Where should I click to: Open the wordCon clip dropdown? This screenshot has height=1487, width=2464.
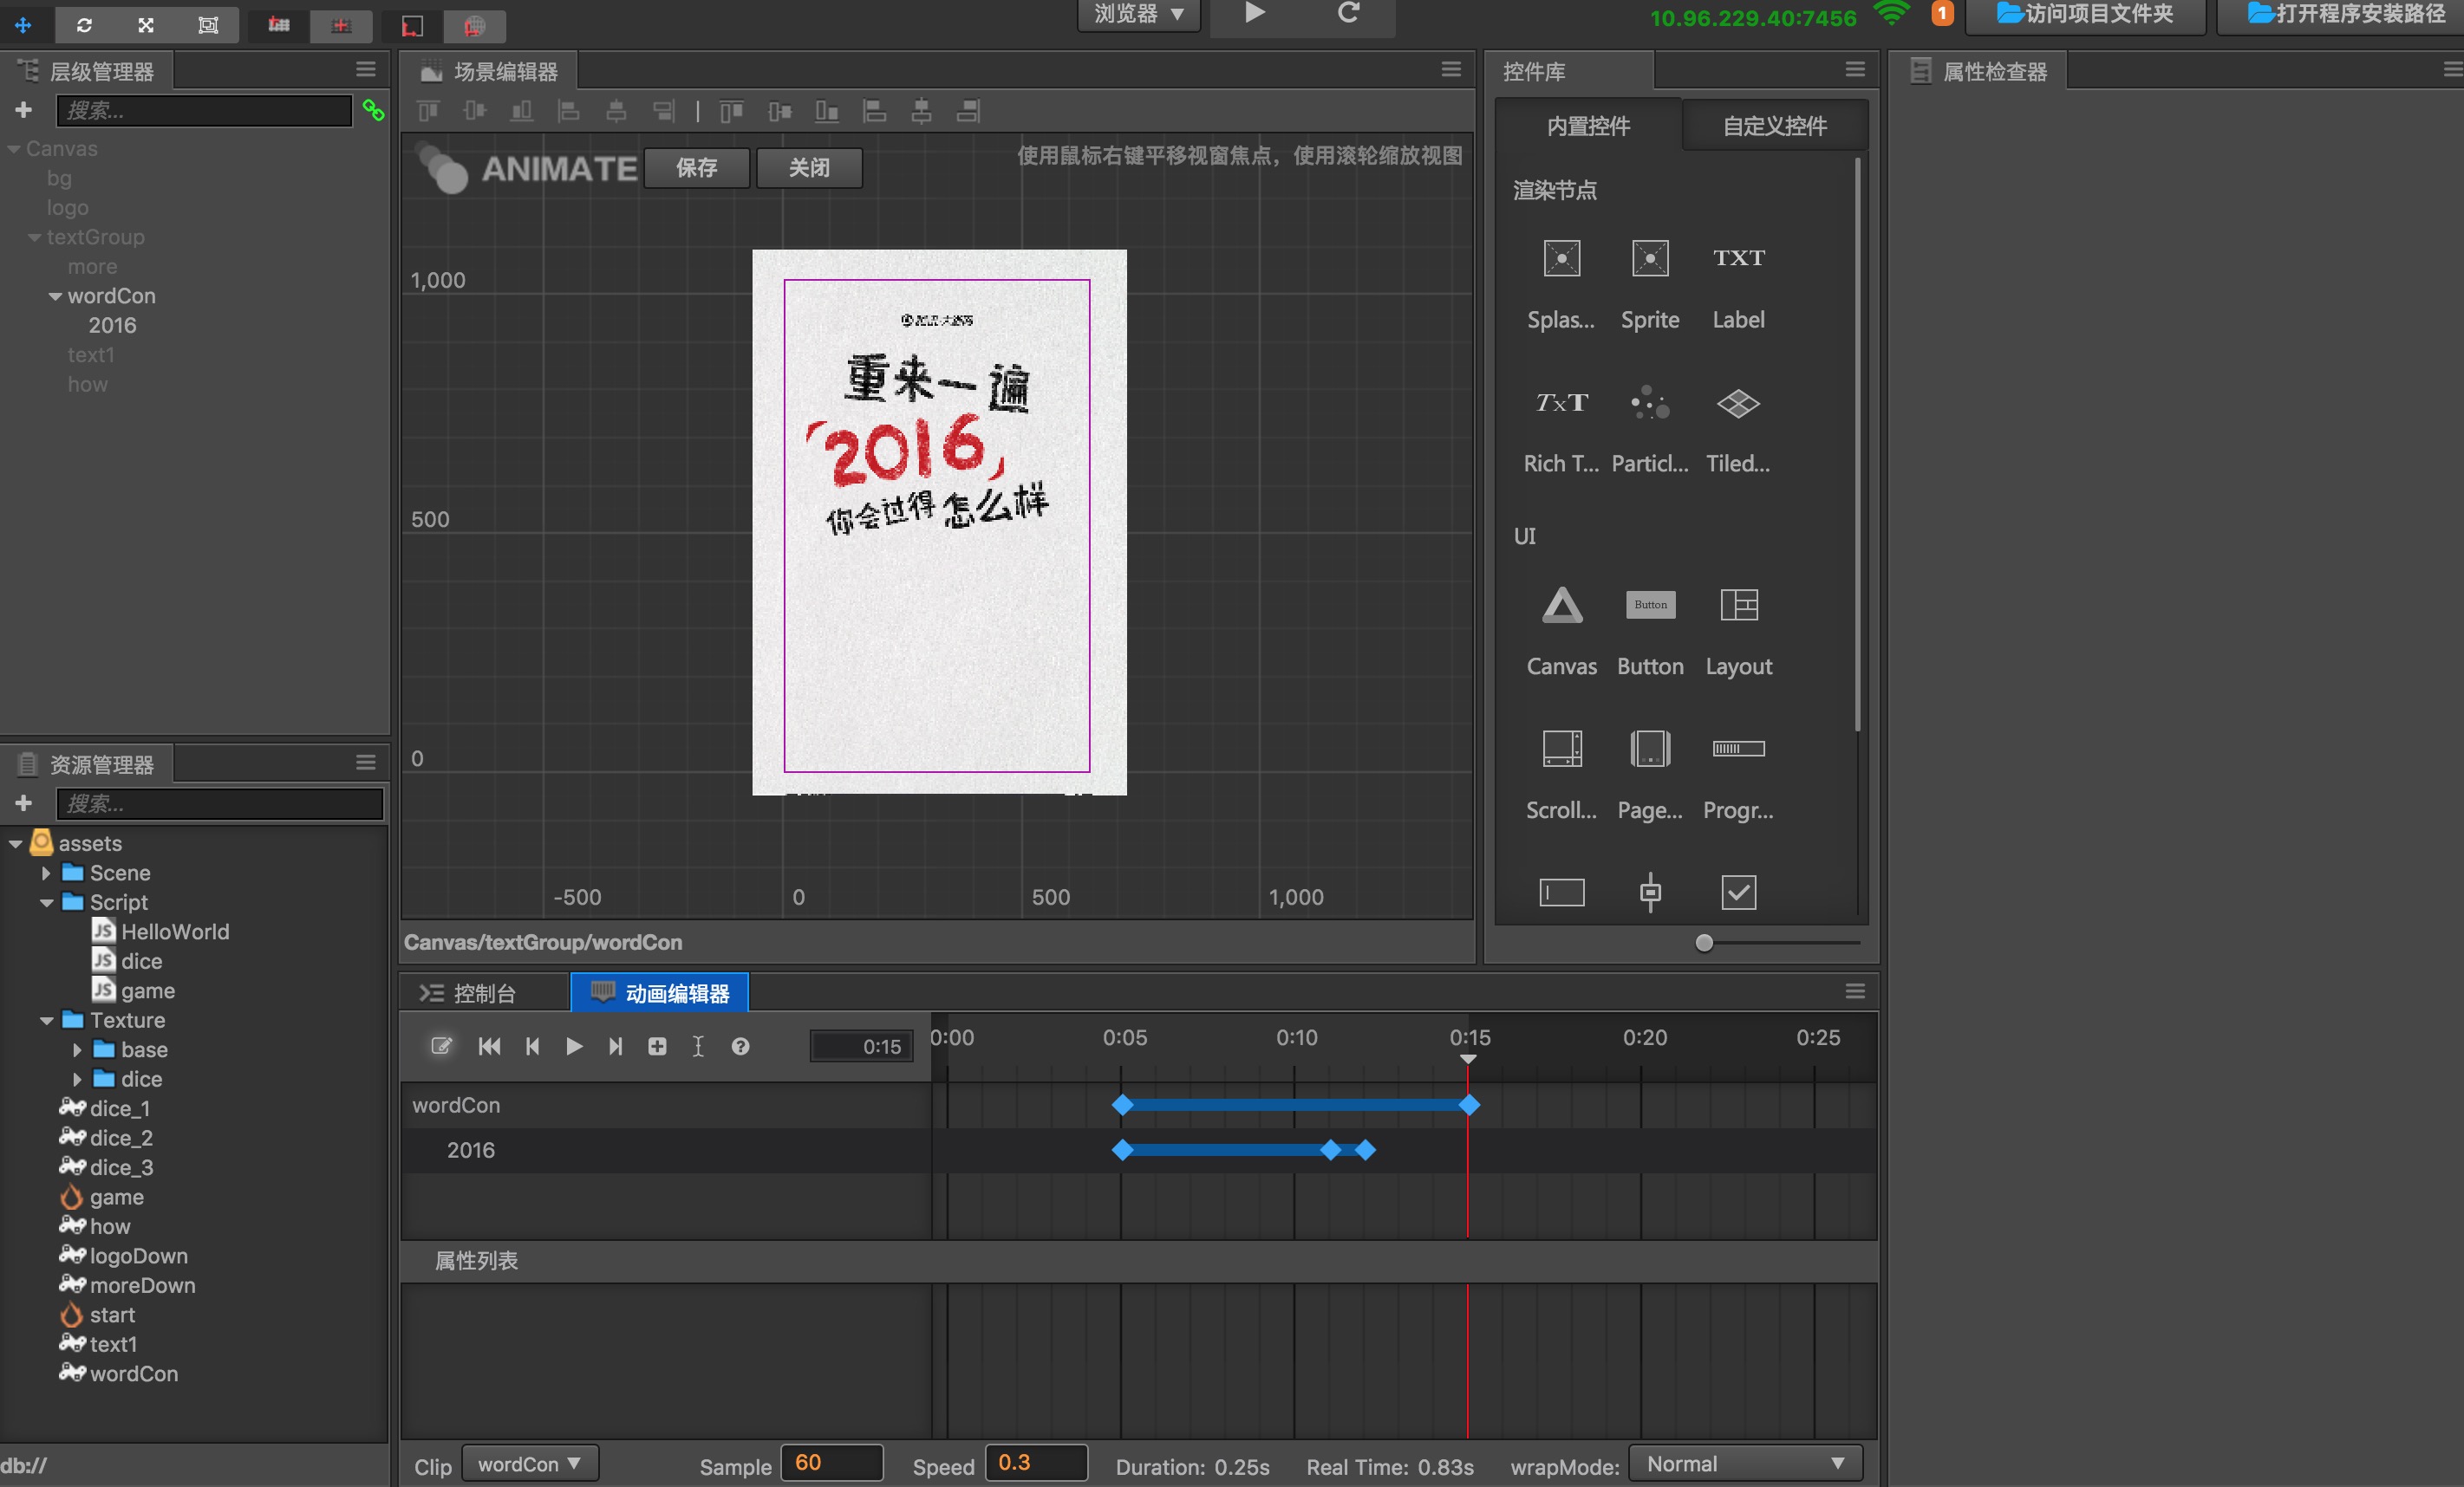(x=530, y=1464)
